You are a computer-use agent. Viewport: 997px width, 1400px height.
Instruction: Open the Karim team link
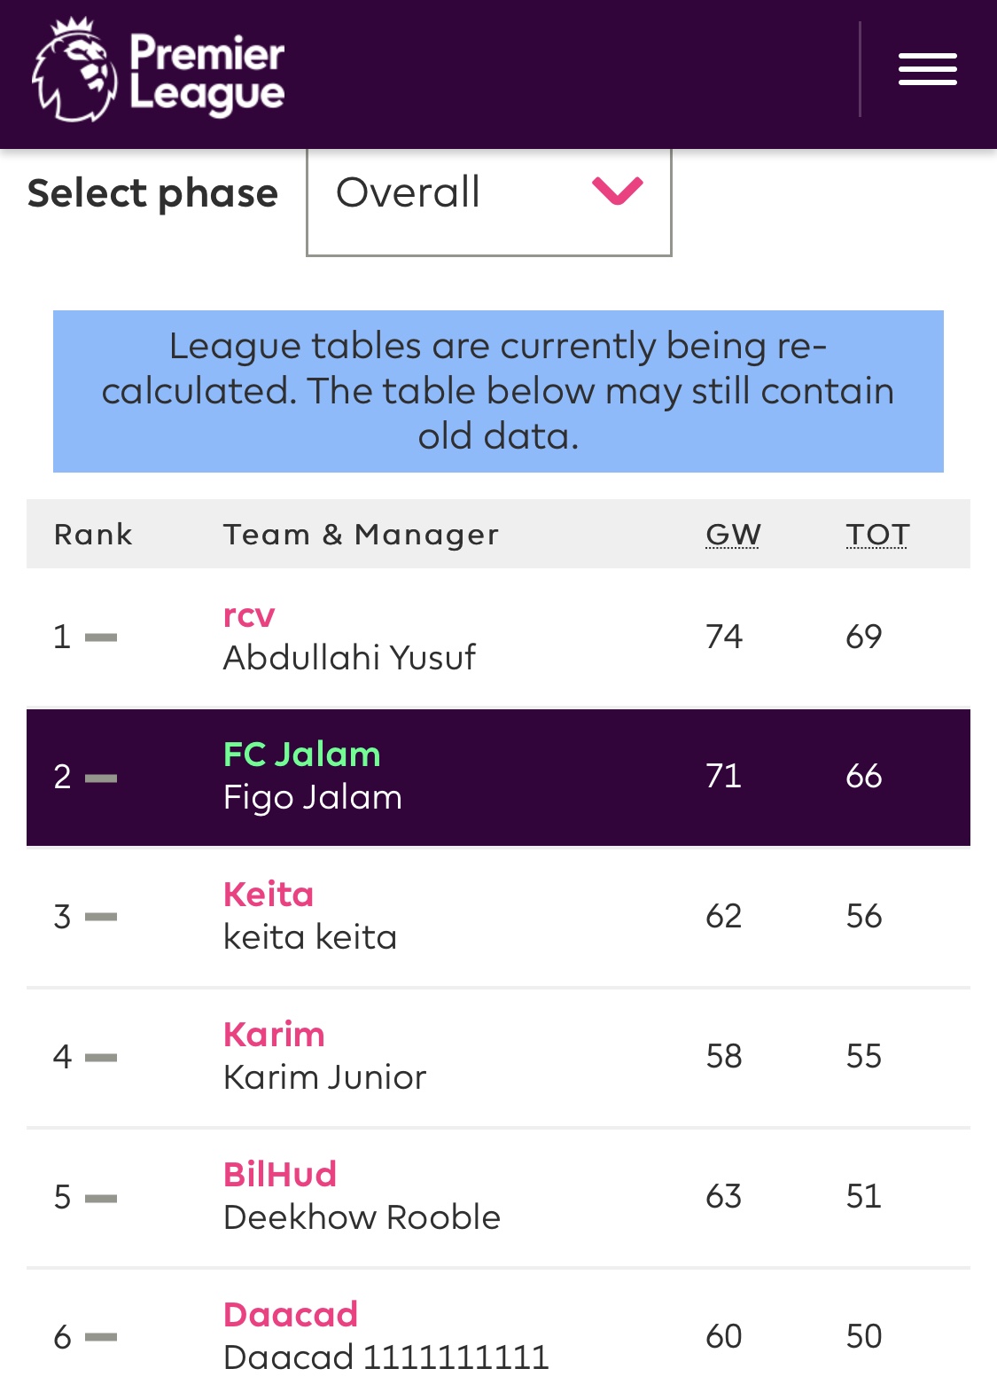click(274, 1034)
